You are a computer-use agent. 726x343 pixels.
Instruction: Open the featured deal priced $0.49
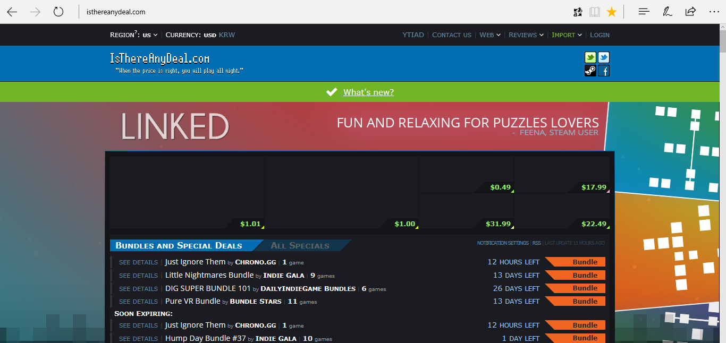click(467, 174)
